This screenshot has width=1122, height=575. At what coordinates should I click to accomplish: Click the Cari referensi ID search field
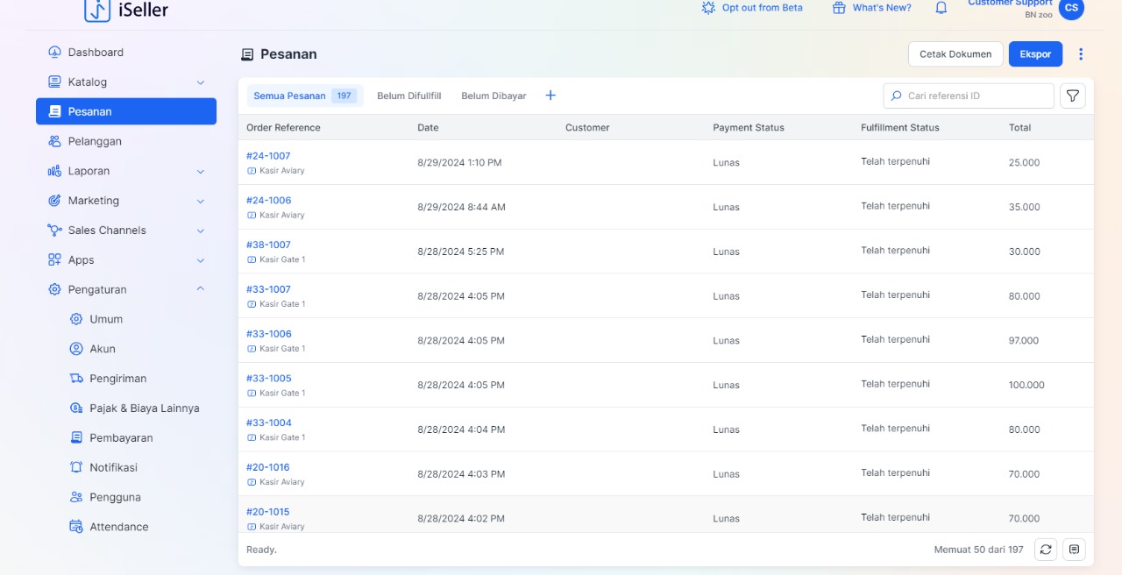[969, 96]
